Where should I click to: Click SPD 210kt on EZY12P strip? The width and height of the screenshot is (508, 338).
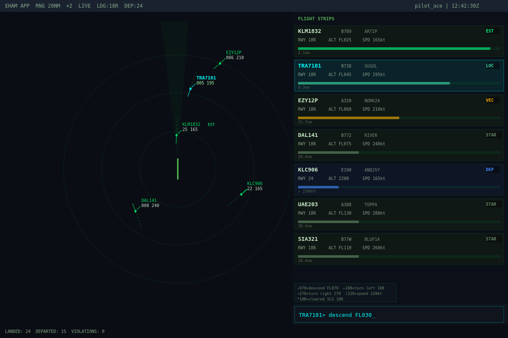tap(374, 109)
